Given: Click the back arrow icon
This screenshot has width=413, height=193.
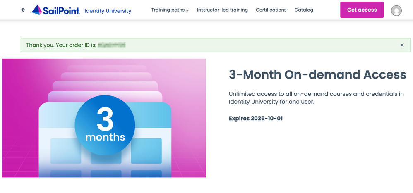Looking at the screenshot, I should 23,10.
